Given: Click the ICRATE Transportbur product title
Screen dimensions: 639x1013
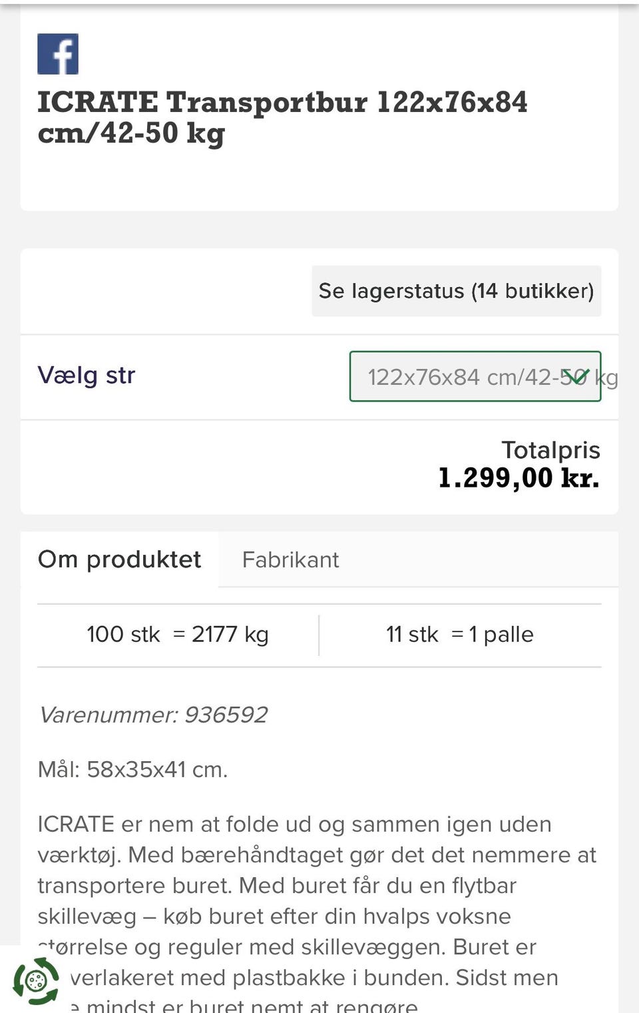Looking at the screenshot, I should [x=282, y=117].
